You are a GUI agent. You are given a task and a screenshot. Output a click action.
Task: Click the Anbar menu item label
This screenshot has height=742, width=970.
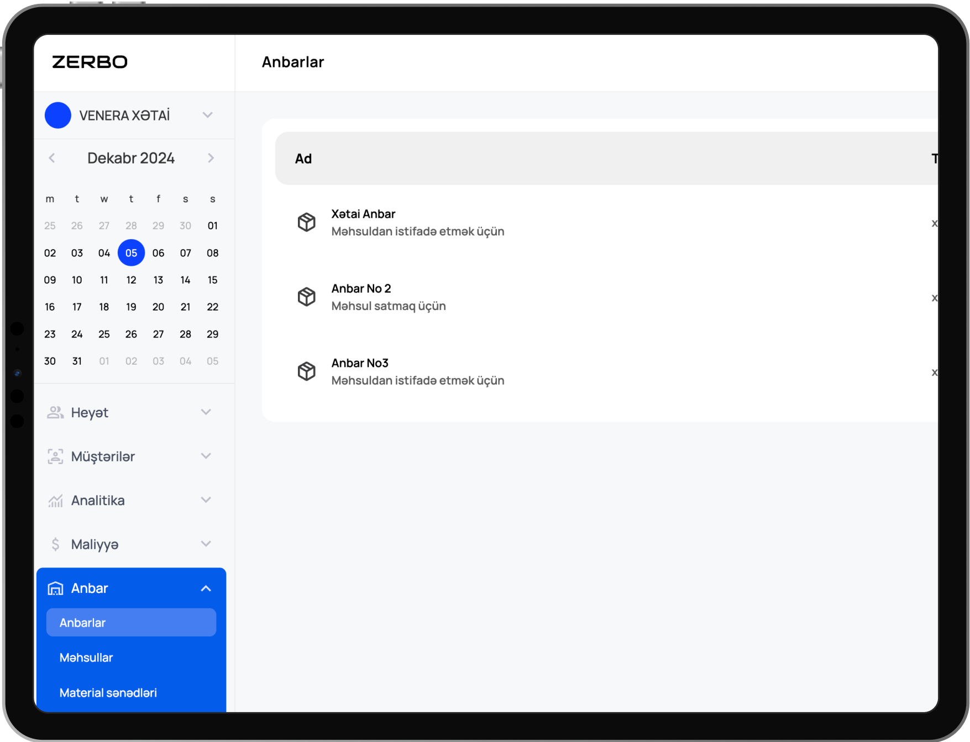(90, 588)
